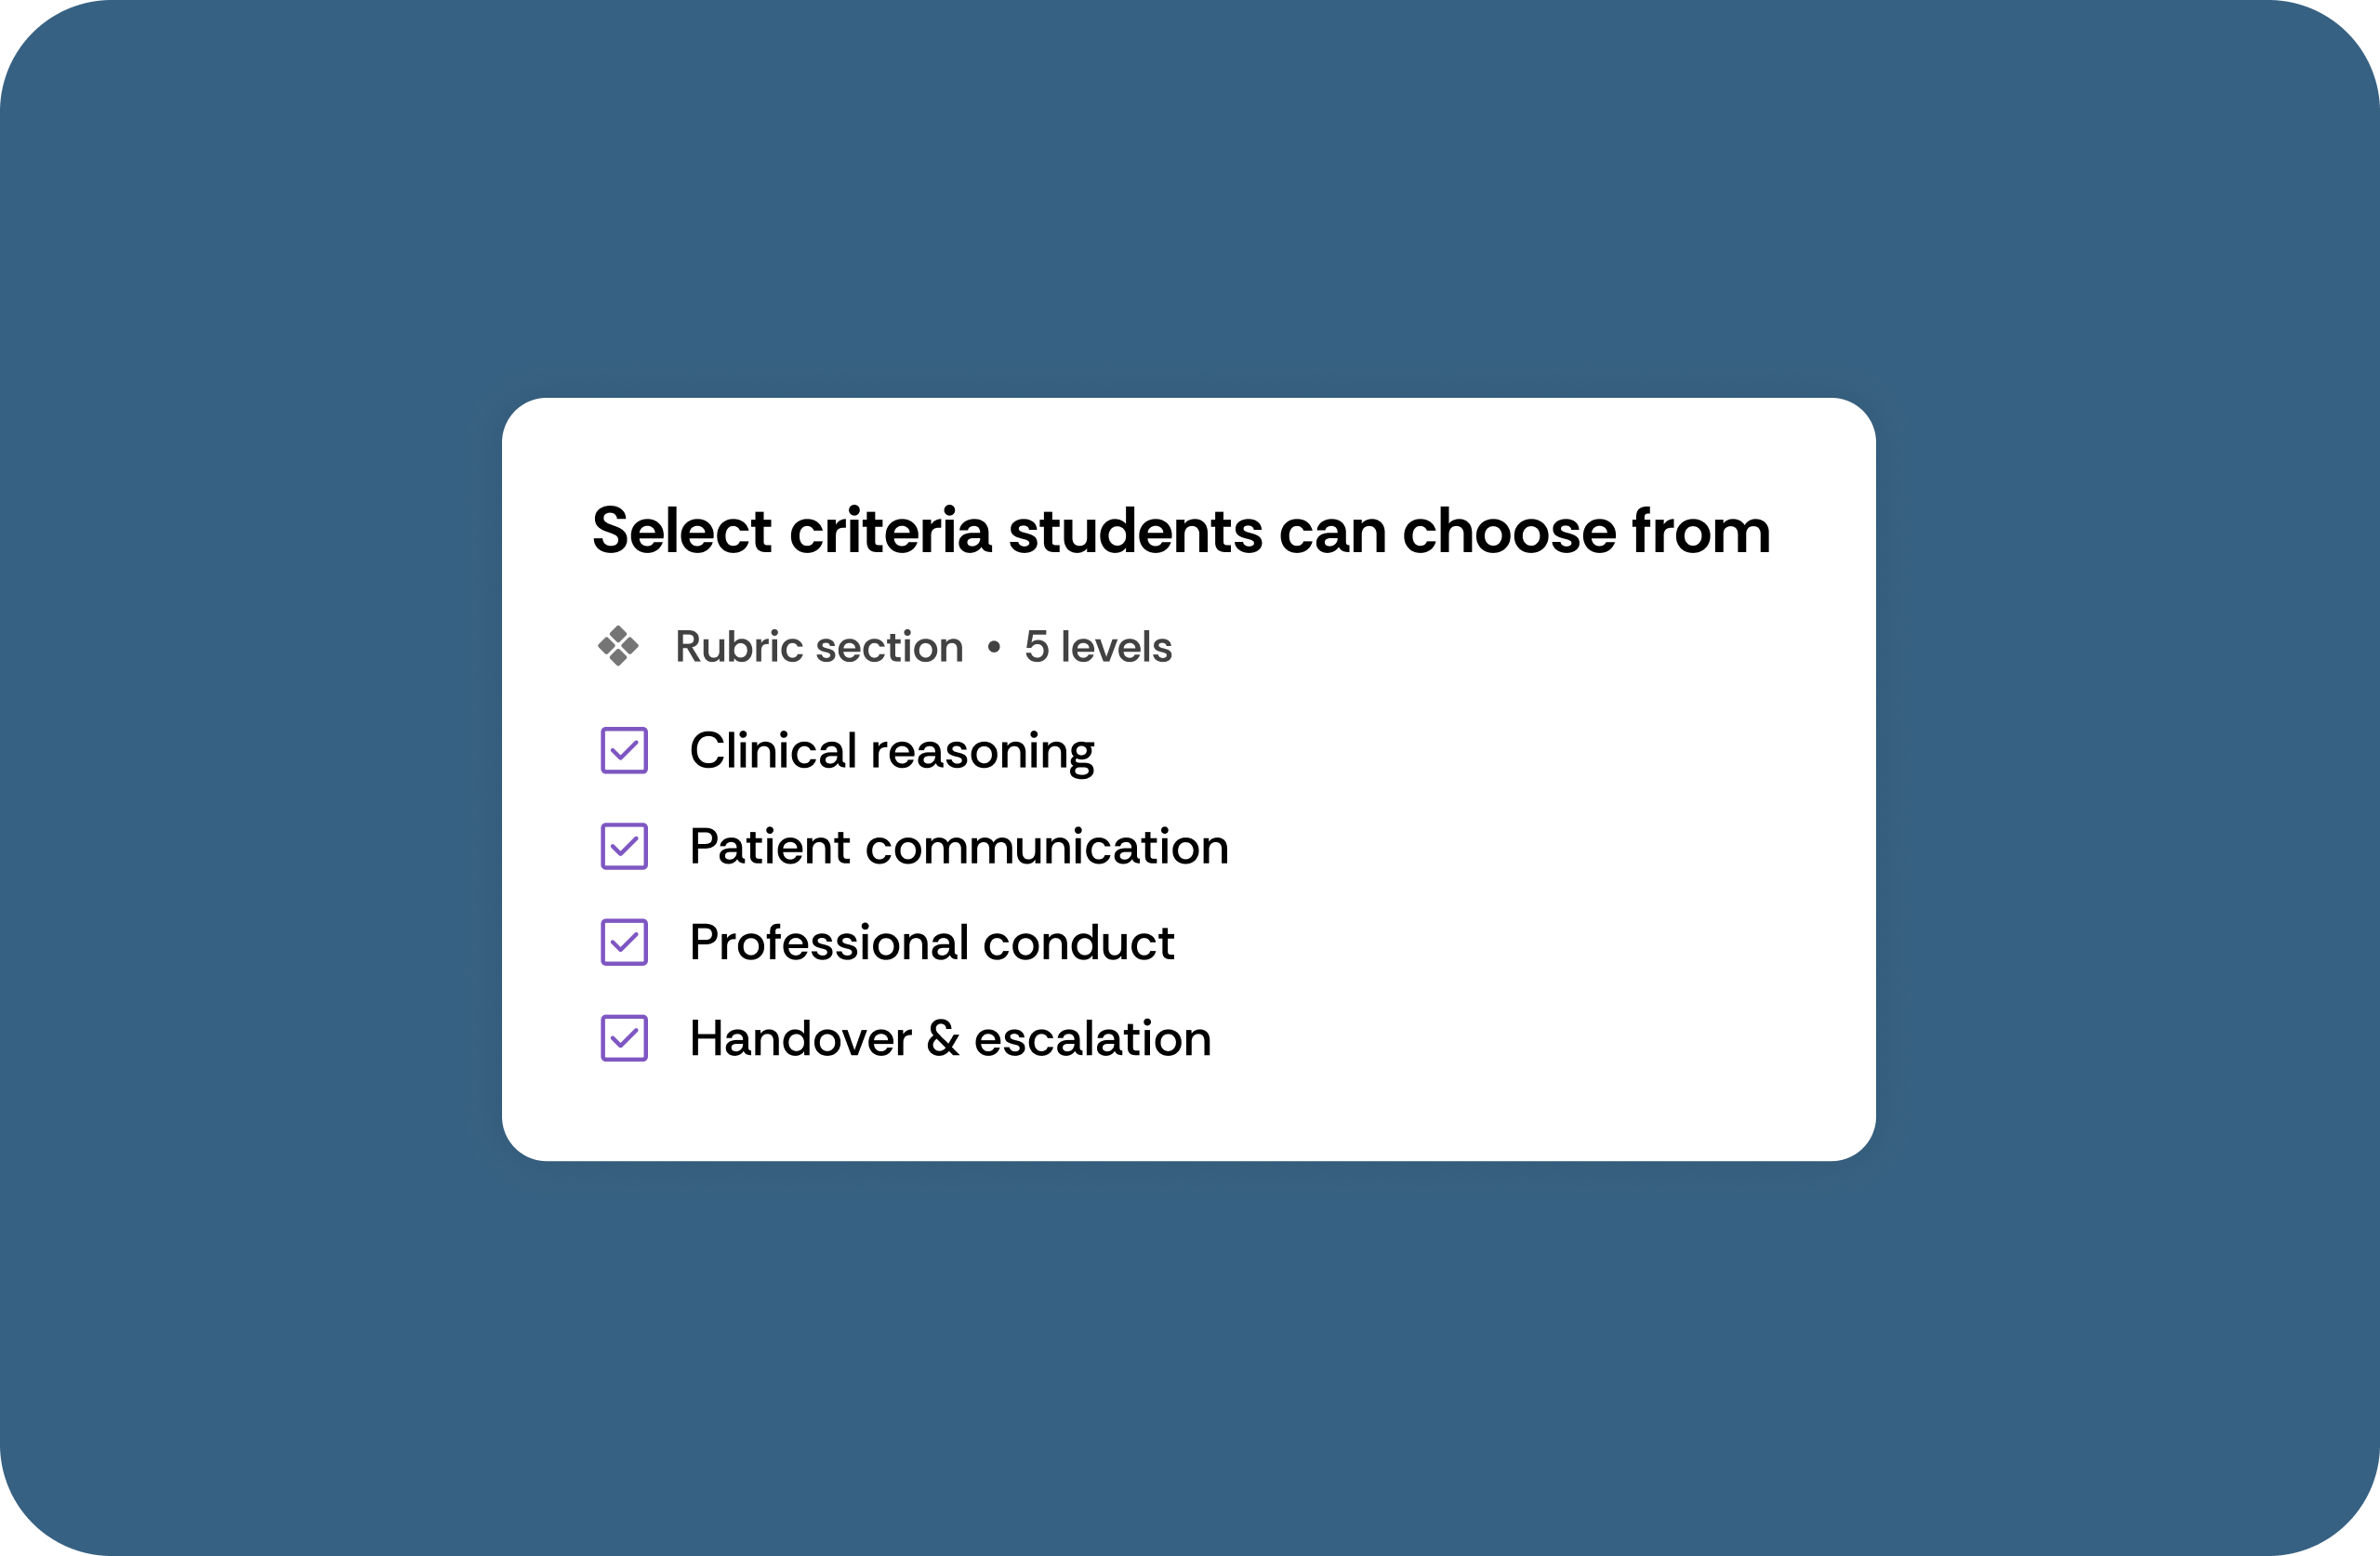Image resolution: width=2380 pixels, height=1556 pixels.
Task: Uncheck the Patient communication checkbox
Action: [624, 847]
